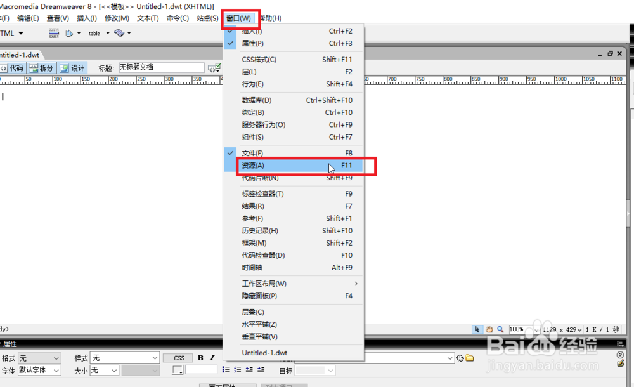Open the 样式 style dropdown
The width and height of the screenshot is (634, 387).
(124, 358)
